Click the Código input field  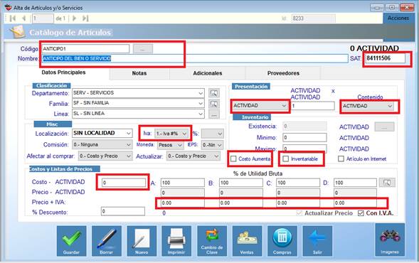(85, 49)
